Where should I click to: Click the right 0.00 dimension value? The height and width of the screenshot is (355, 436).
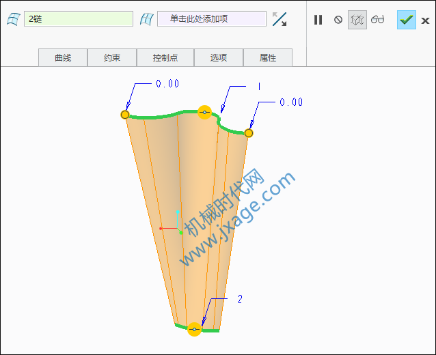[x=291, y=102]
